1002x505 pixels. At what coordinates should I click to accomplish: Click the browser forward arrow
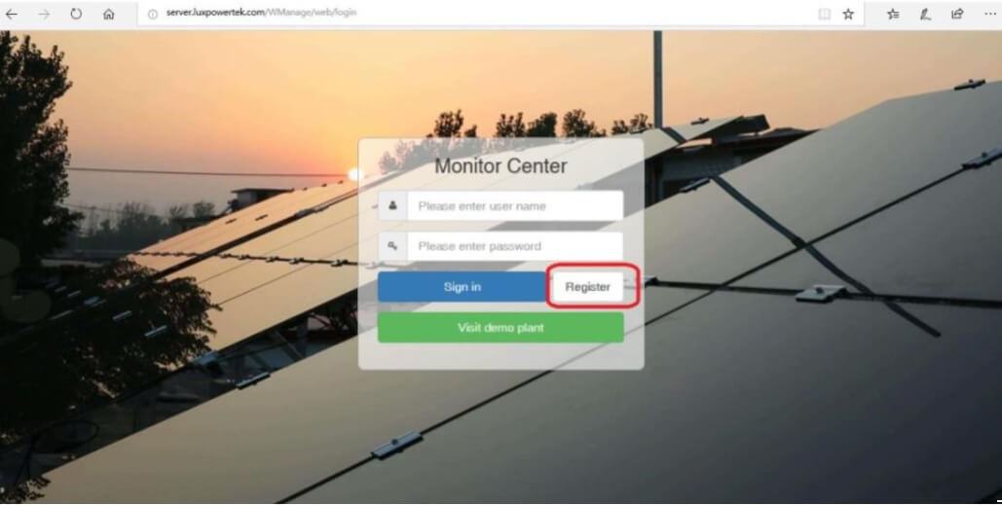point(44,14)
